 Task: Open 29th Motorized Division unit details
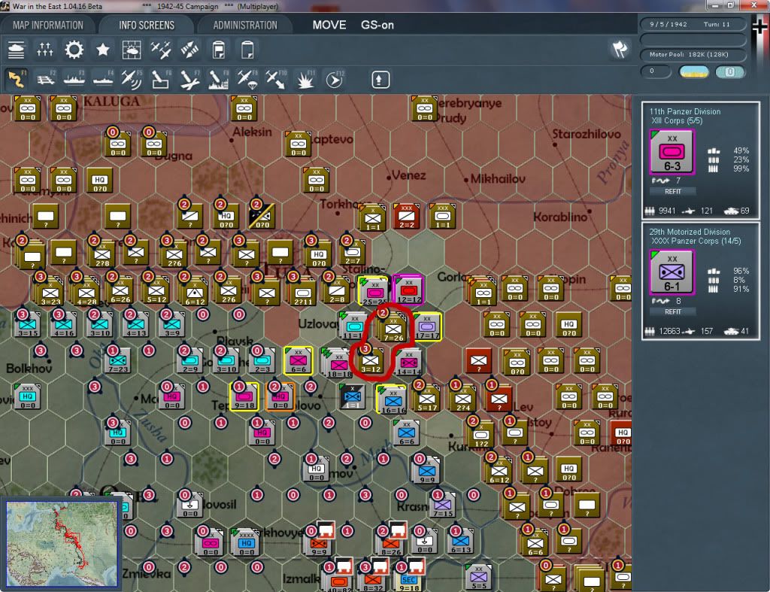[690, 232]
